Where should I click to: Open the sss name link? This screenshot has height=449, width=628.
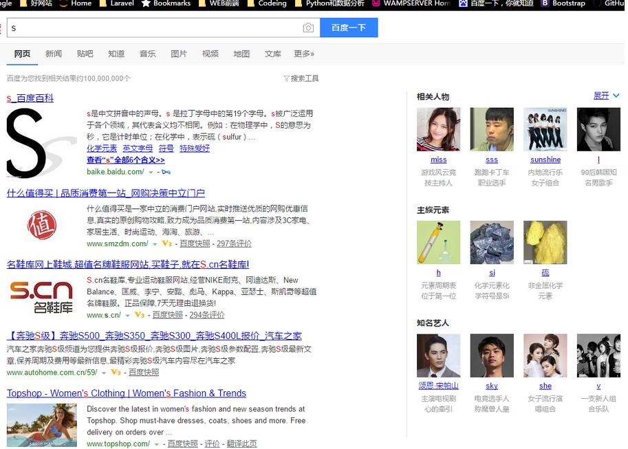click(492, 160)
